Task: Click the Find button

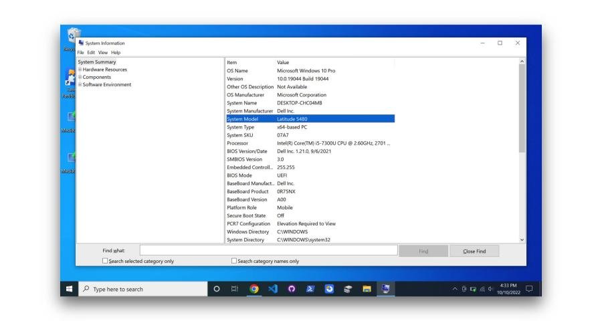Action: click(x=423, y=251)
